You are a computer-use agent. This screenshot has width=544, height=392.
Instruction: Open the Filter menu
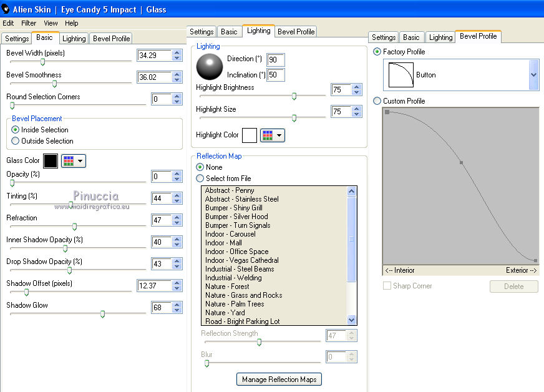point(29,23)
